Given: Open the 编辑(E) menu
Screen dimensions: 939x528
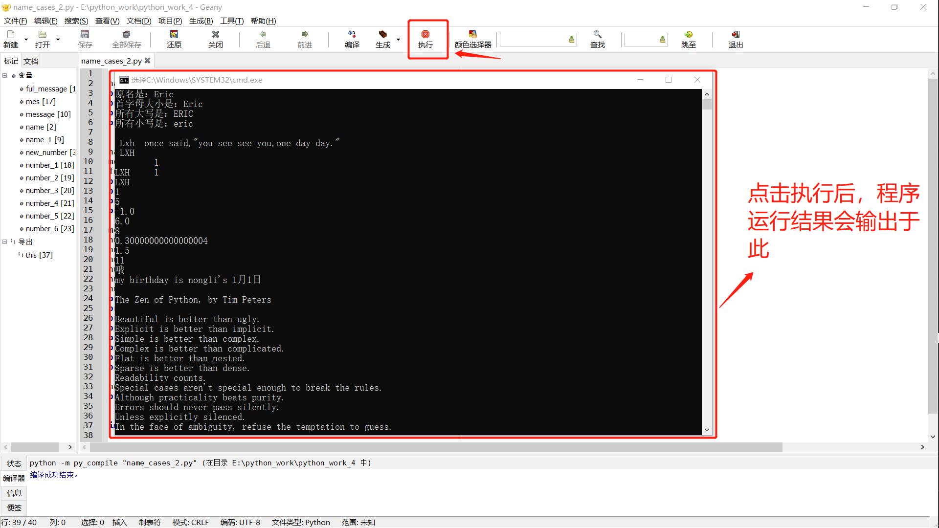Looking at the screenshot, I should 46,21.
